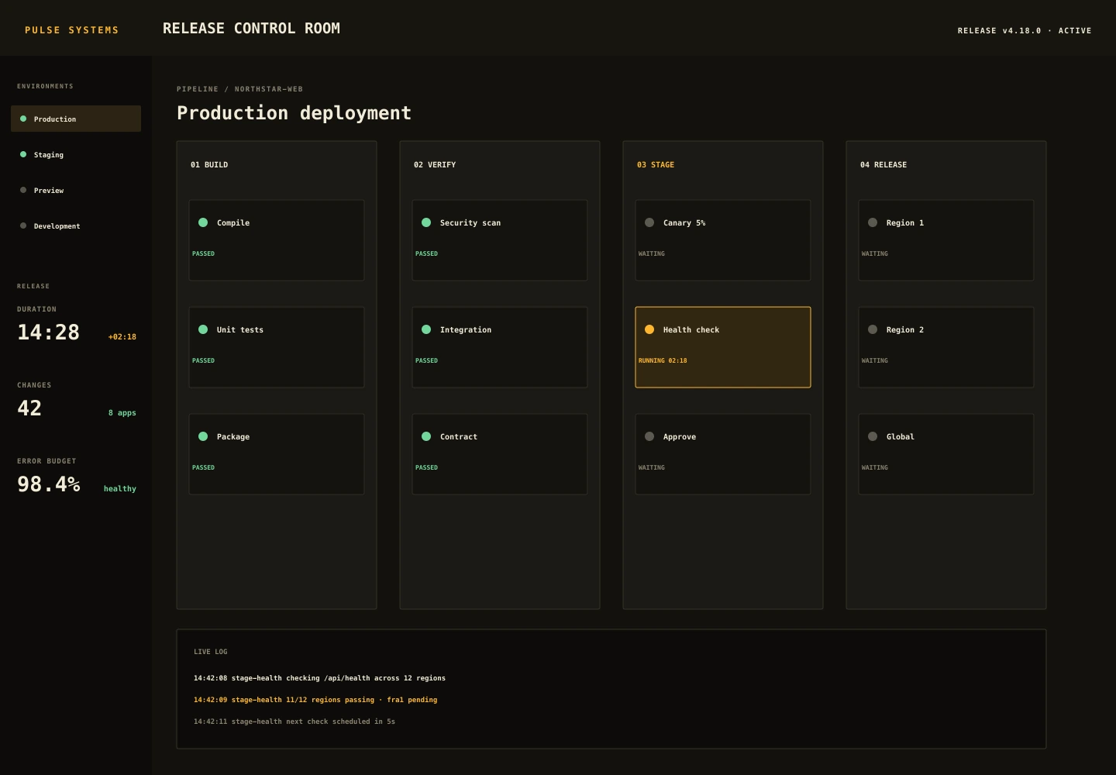Image resolution: width=1116 pixels, height=775 pixels.
Task: Open the running Health check card
Action: coord(723,347)
